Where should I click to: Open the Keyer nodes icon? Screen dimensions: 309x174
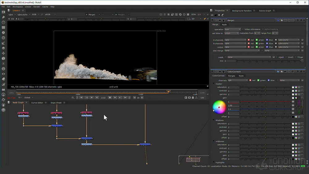3,43
